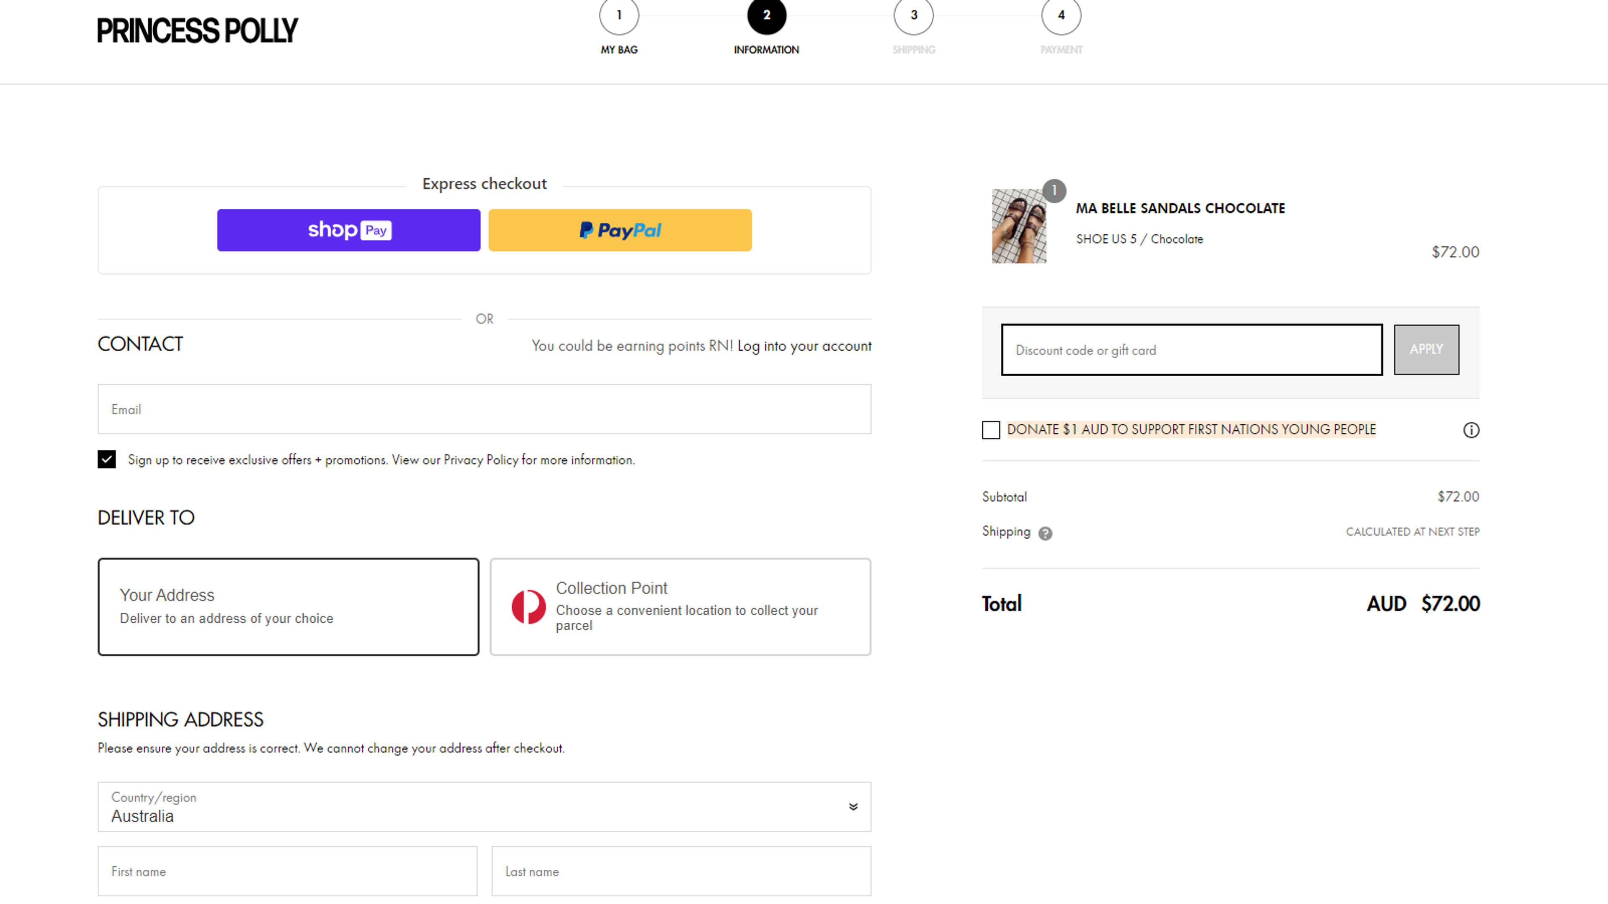Viewport: 1608px width, 904px height.
Task: Click the quantity badge on sandals
Action: (x=1054, y=190)
